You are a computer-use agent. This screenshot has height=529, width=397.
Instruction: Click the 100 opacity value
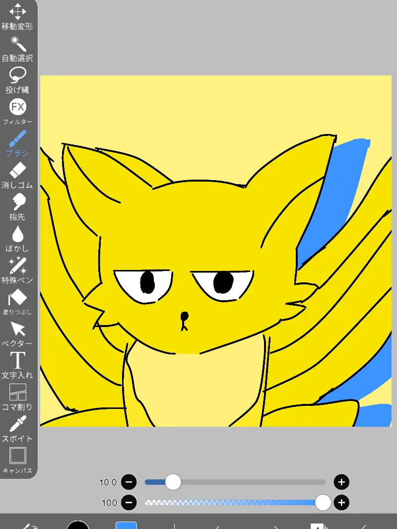[109, 503]
